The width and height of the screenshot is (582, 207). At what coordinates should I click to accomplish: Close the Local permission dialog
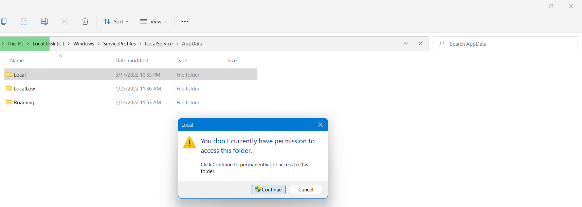pos(320,125)
